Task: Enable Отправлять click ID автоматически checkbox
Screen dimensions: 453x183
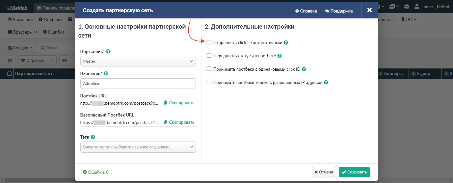Action: click(209, 42)
